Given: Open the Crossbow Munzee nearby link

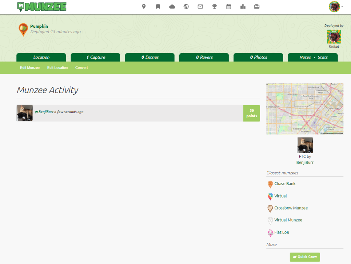Looking at the screenshot, I should 291,208.
